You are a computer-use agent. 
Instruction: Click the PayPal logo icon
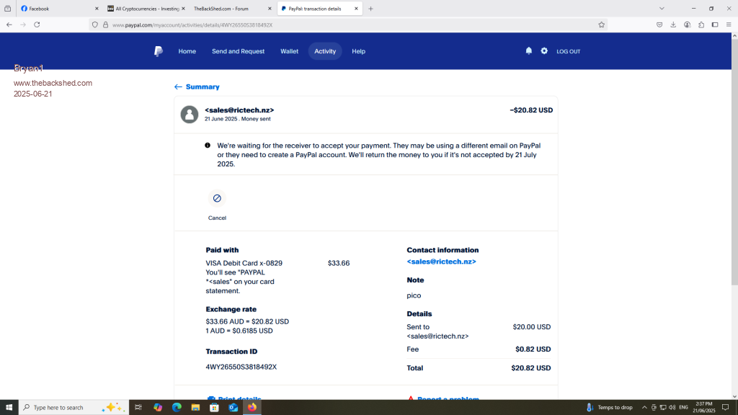158,51
